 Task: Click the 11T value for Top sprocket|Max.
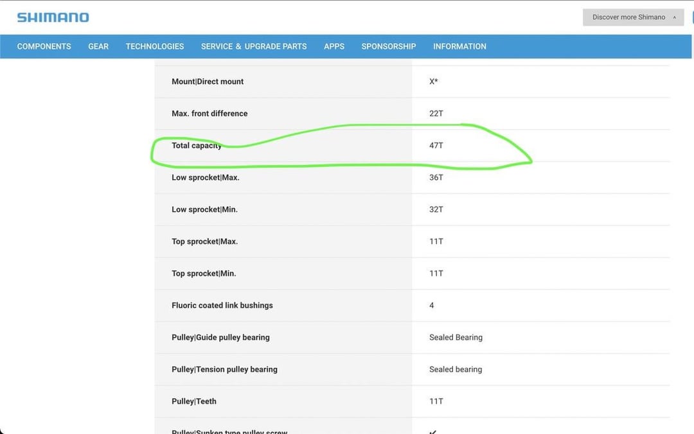tap(436, 241)
